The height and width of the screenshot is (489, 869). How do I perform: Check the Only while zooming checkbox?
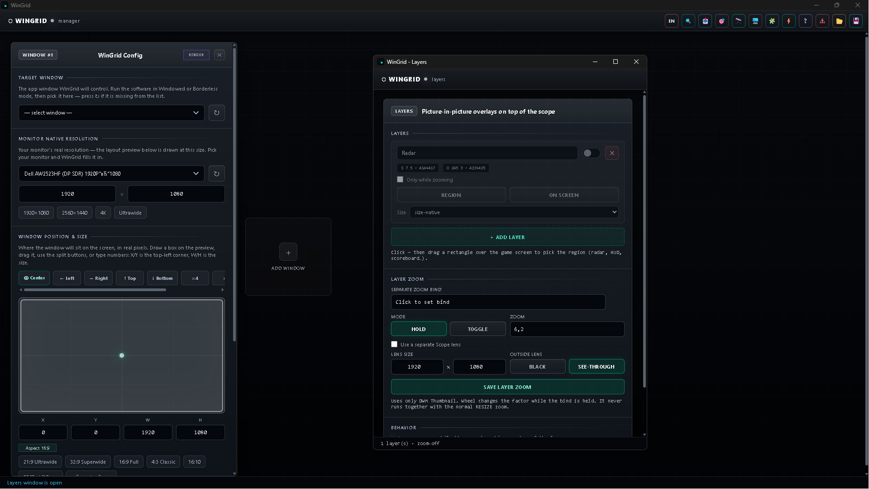(x=400, y=179)
